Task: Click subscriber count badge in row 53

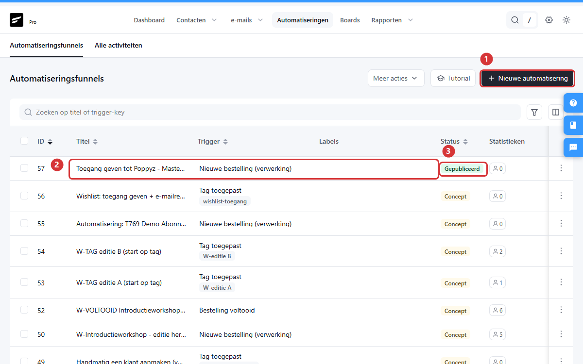Action: pyautogui.click(x=497, y=283)
